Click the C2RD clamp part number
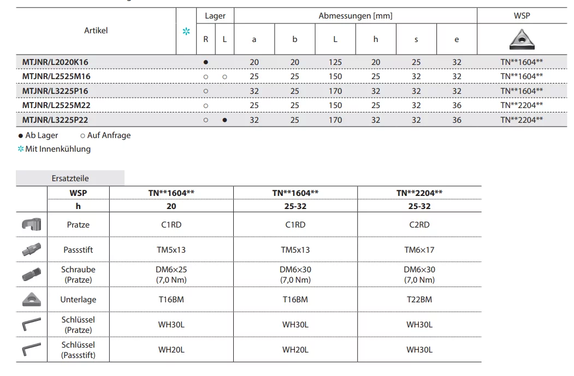The image size is (574, 376). pyautogui.click(x=419, y=225)
